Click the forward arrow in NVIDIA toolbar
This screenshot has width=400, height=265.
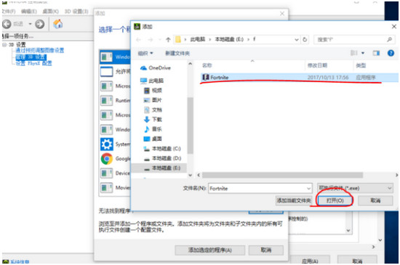tap(39, 24)
